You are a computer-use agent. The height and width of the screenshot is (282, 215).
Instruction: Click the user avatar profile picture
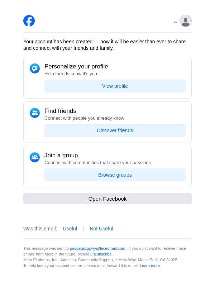pos(186,21)
